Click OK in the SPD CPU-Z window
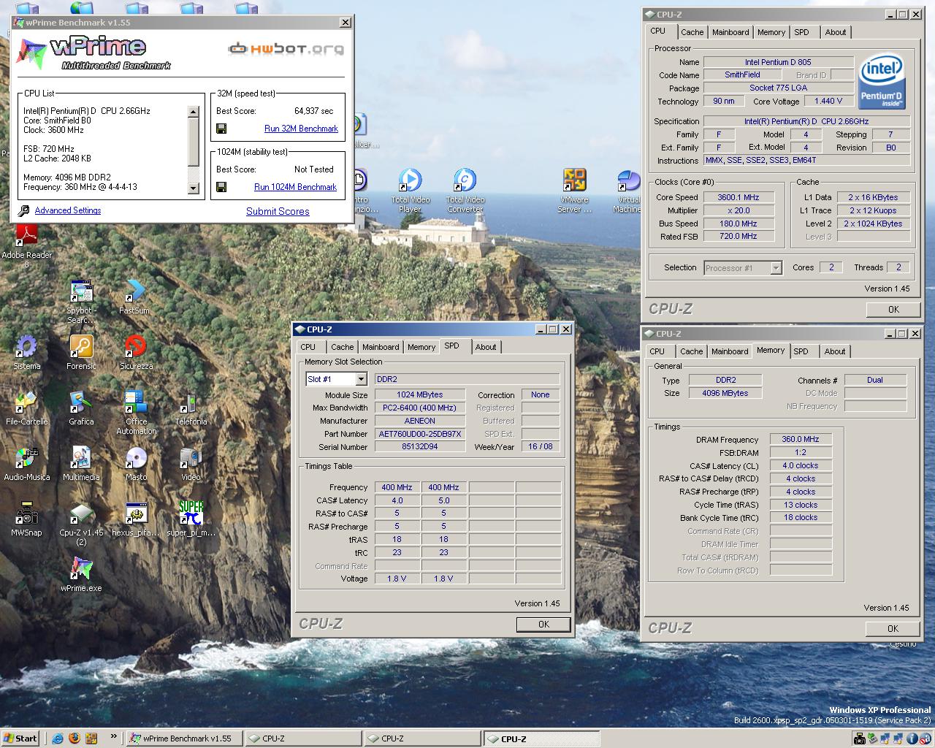This screenshot has width=935, height=748. (x=543, y=625)
